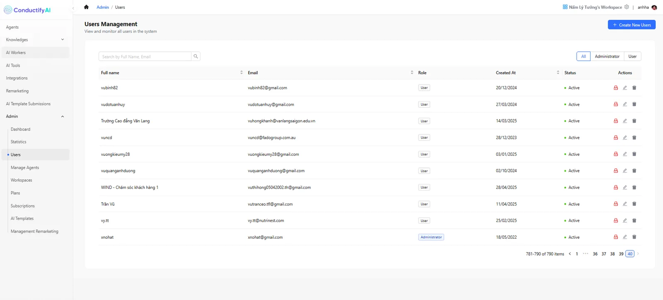Select the All role filter
This screenshot has width=663, height=300.
[583, 56]
